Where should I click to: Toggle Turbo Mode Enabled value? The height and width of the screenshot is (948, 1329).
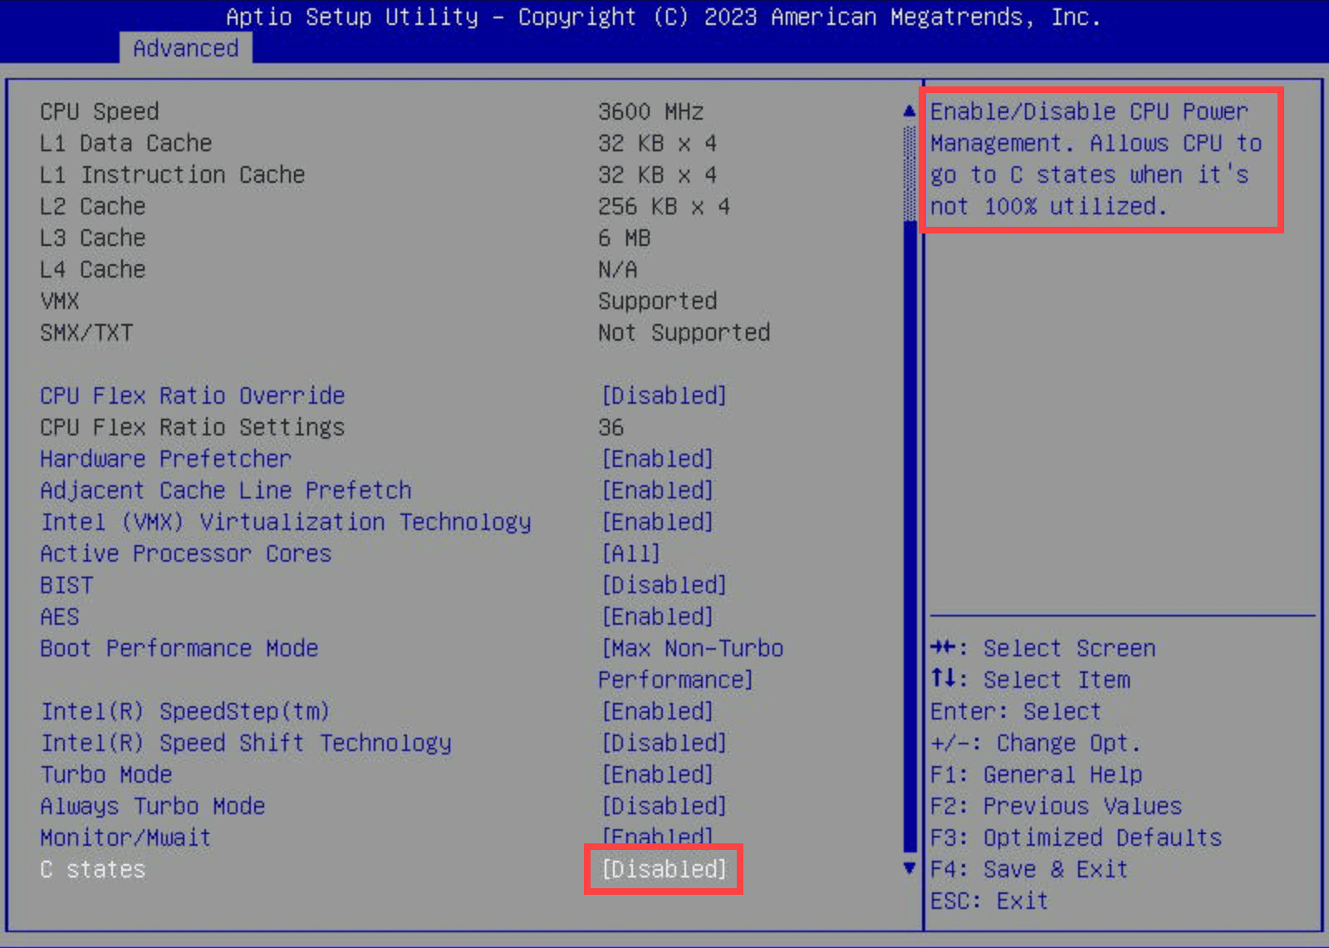pyautogui.click(x=658, y=774)
